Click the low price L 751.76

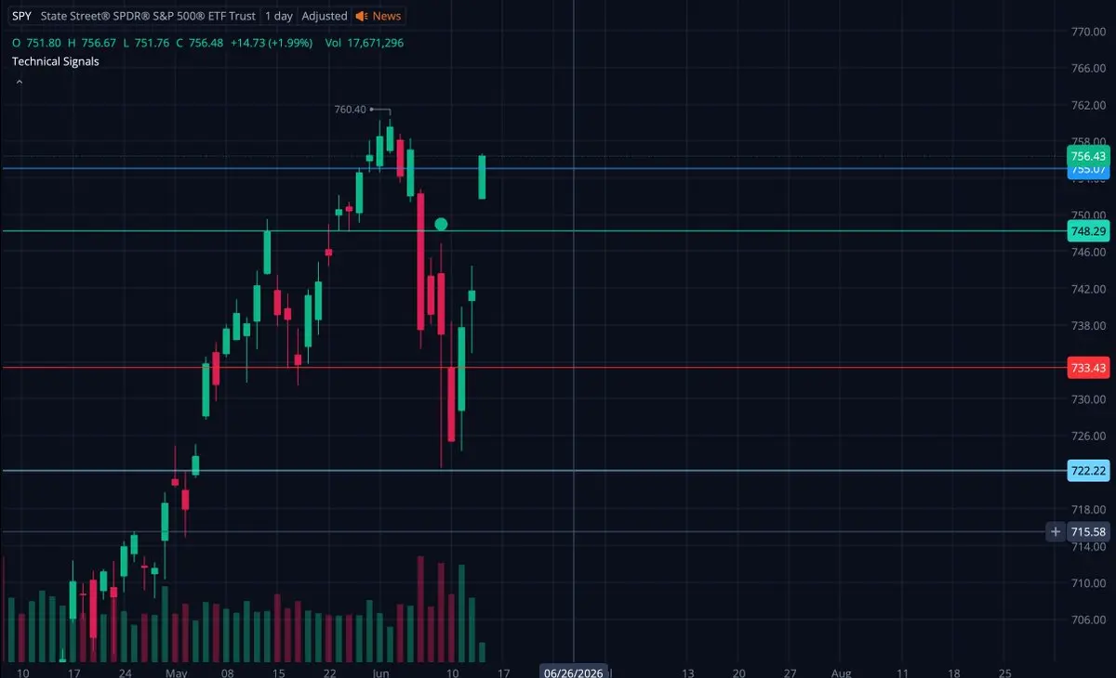(x=146, y=43)
